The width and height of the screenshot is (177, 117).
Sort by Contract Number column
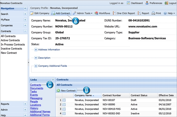(x=115, y=96)
